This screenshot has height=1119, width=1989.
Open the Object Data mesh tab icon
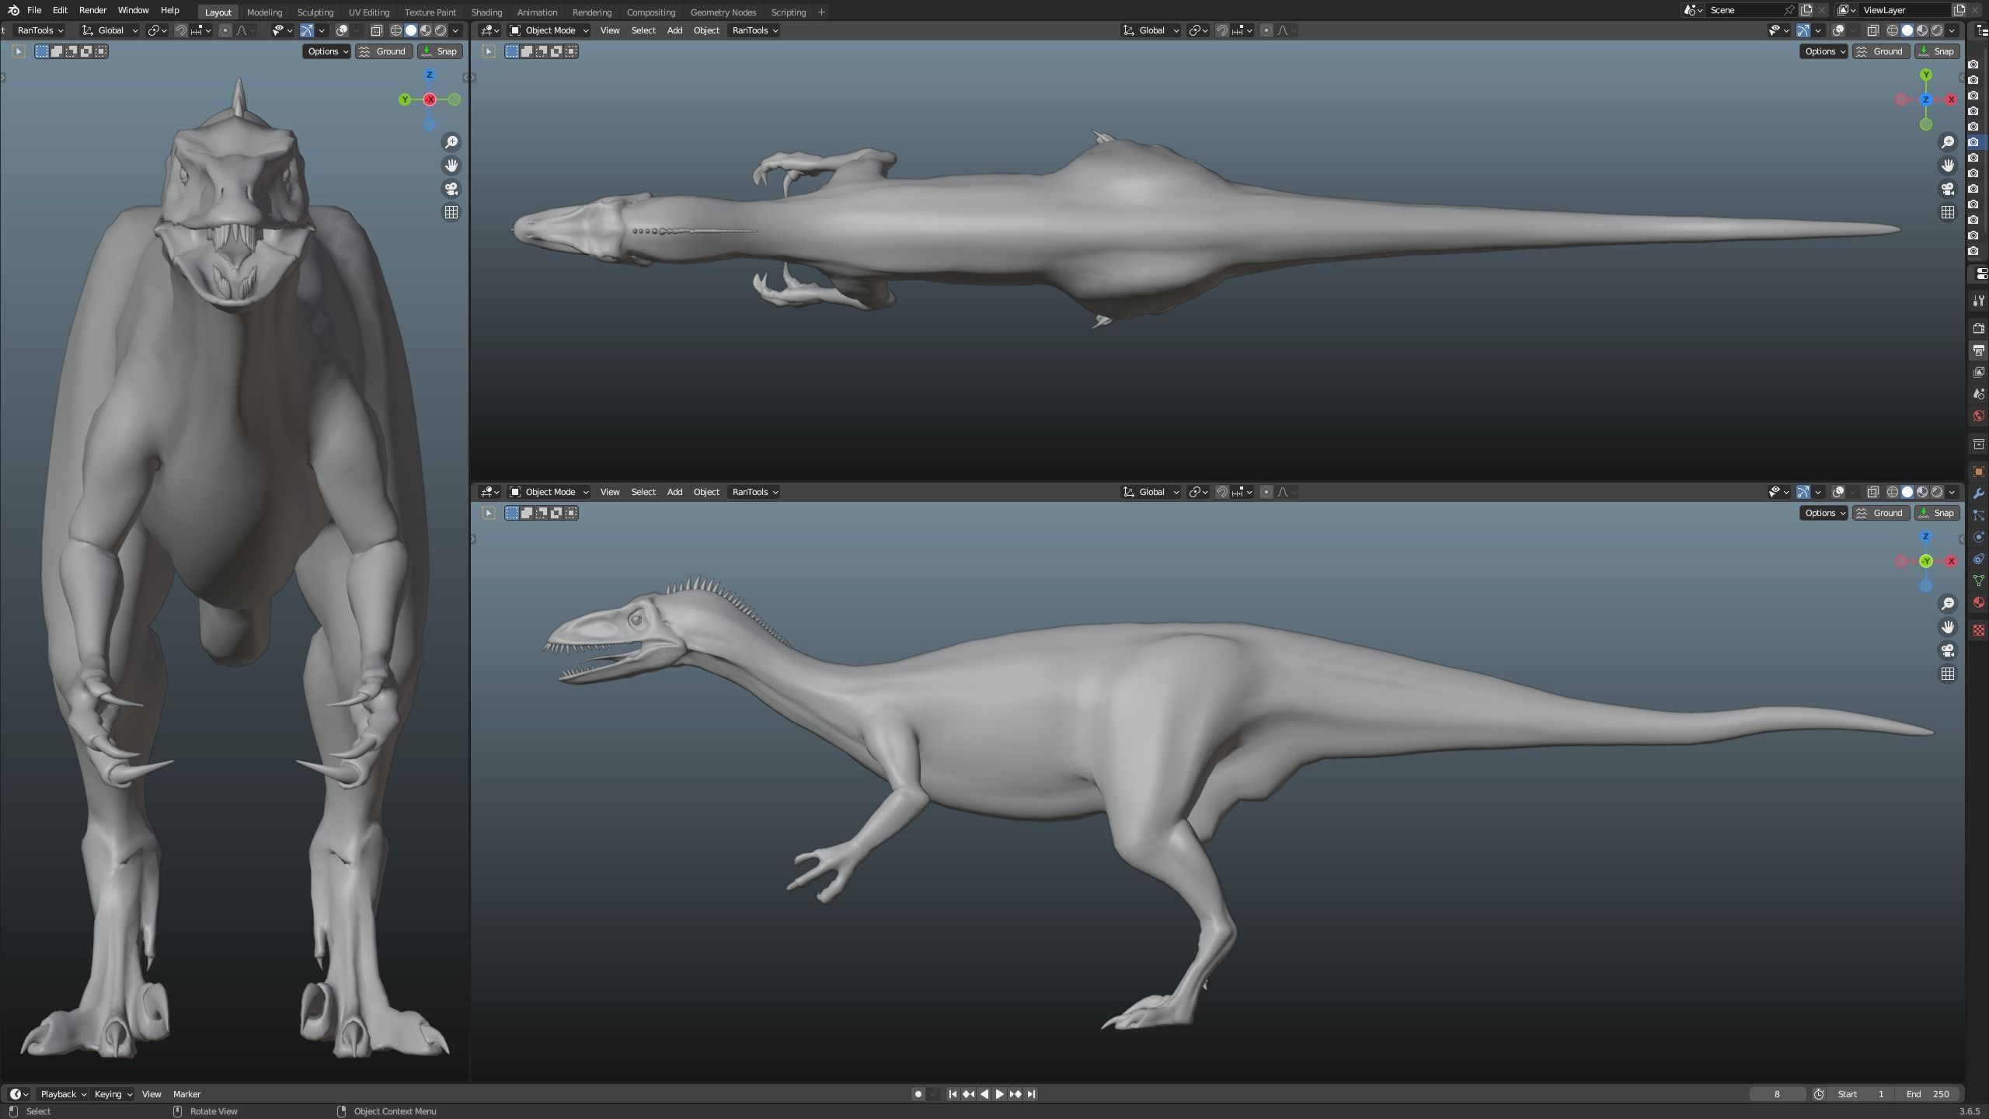tap(1979, 580)
